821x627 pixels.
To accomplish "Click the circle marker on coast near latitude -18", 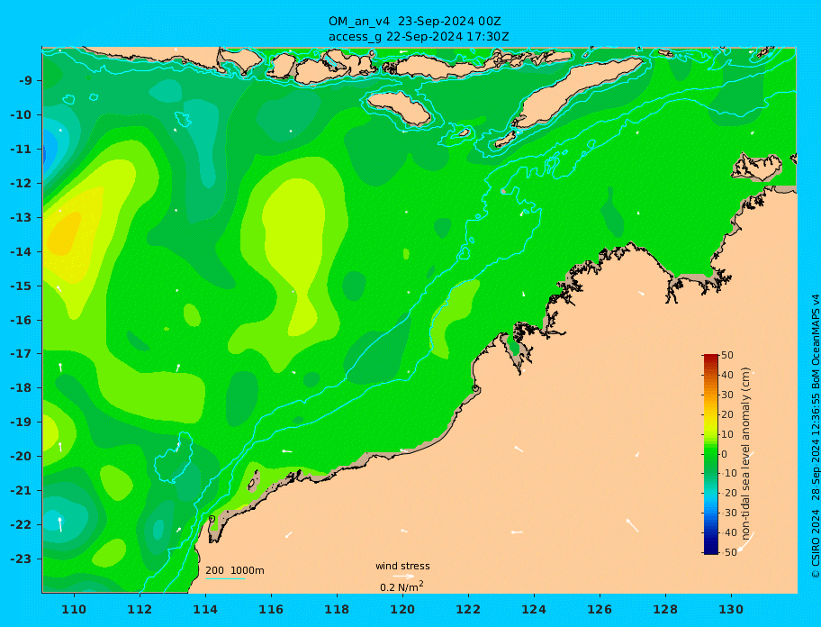I will point(475,388).
